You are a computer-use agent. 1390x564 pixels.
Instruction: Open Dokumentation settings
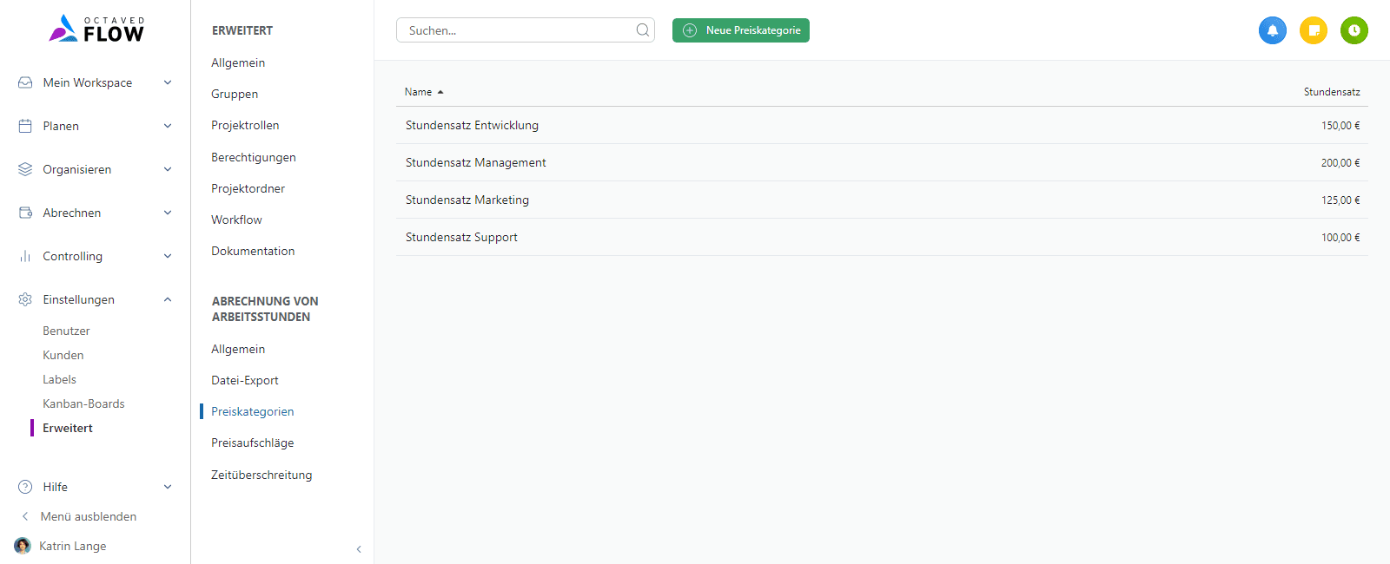click(x=253, y=251)
